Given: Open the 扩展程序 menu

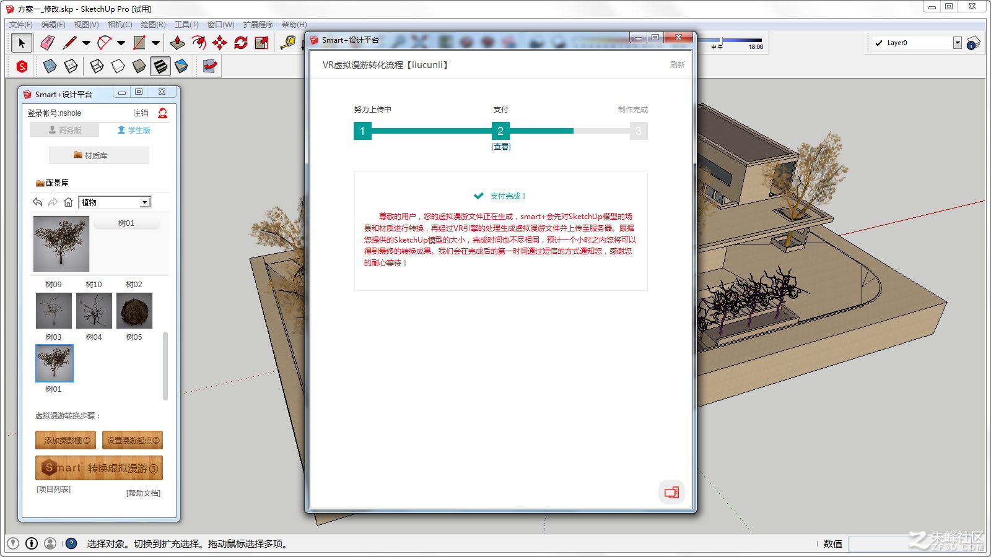Looking at the screenshot, I should pos(258,25).
